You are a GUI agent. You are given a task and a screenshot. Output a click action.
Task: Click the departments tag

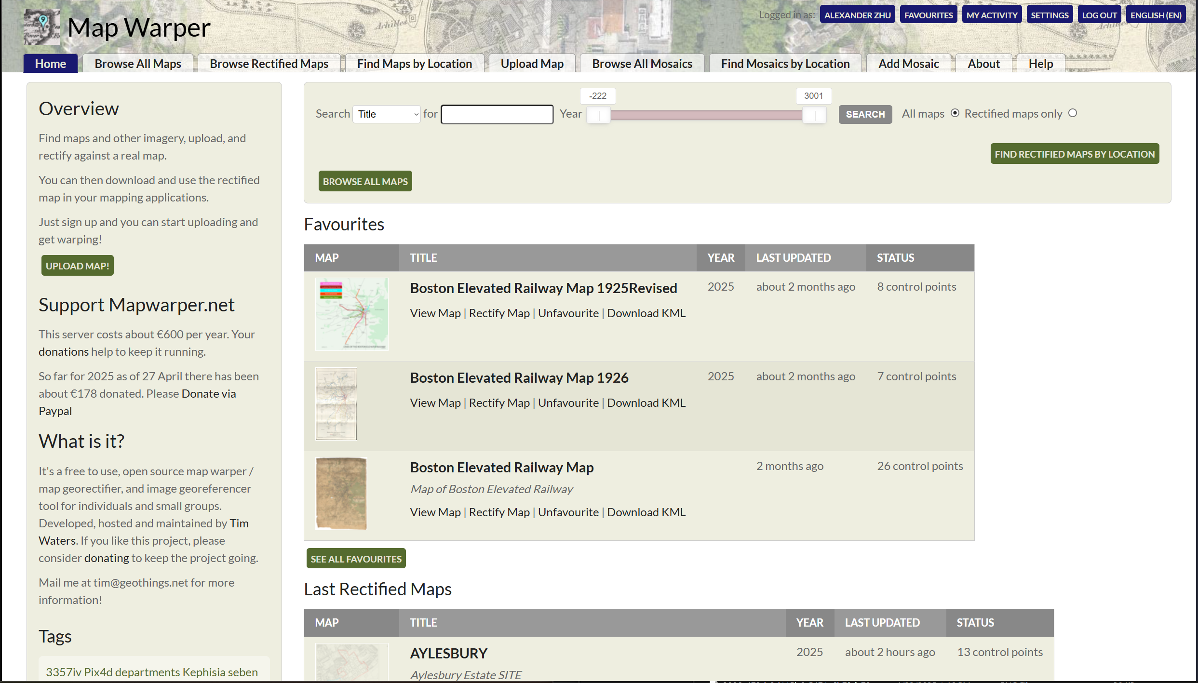[x=148, y=672]
